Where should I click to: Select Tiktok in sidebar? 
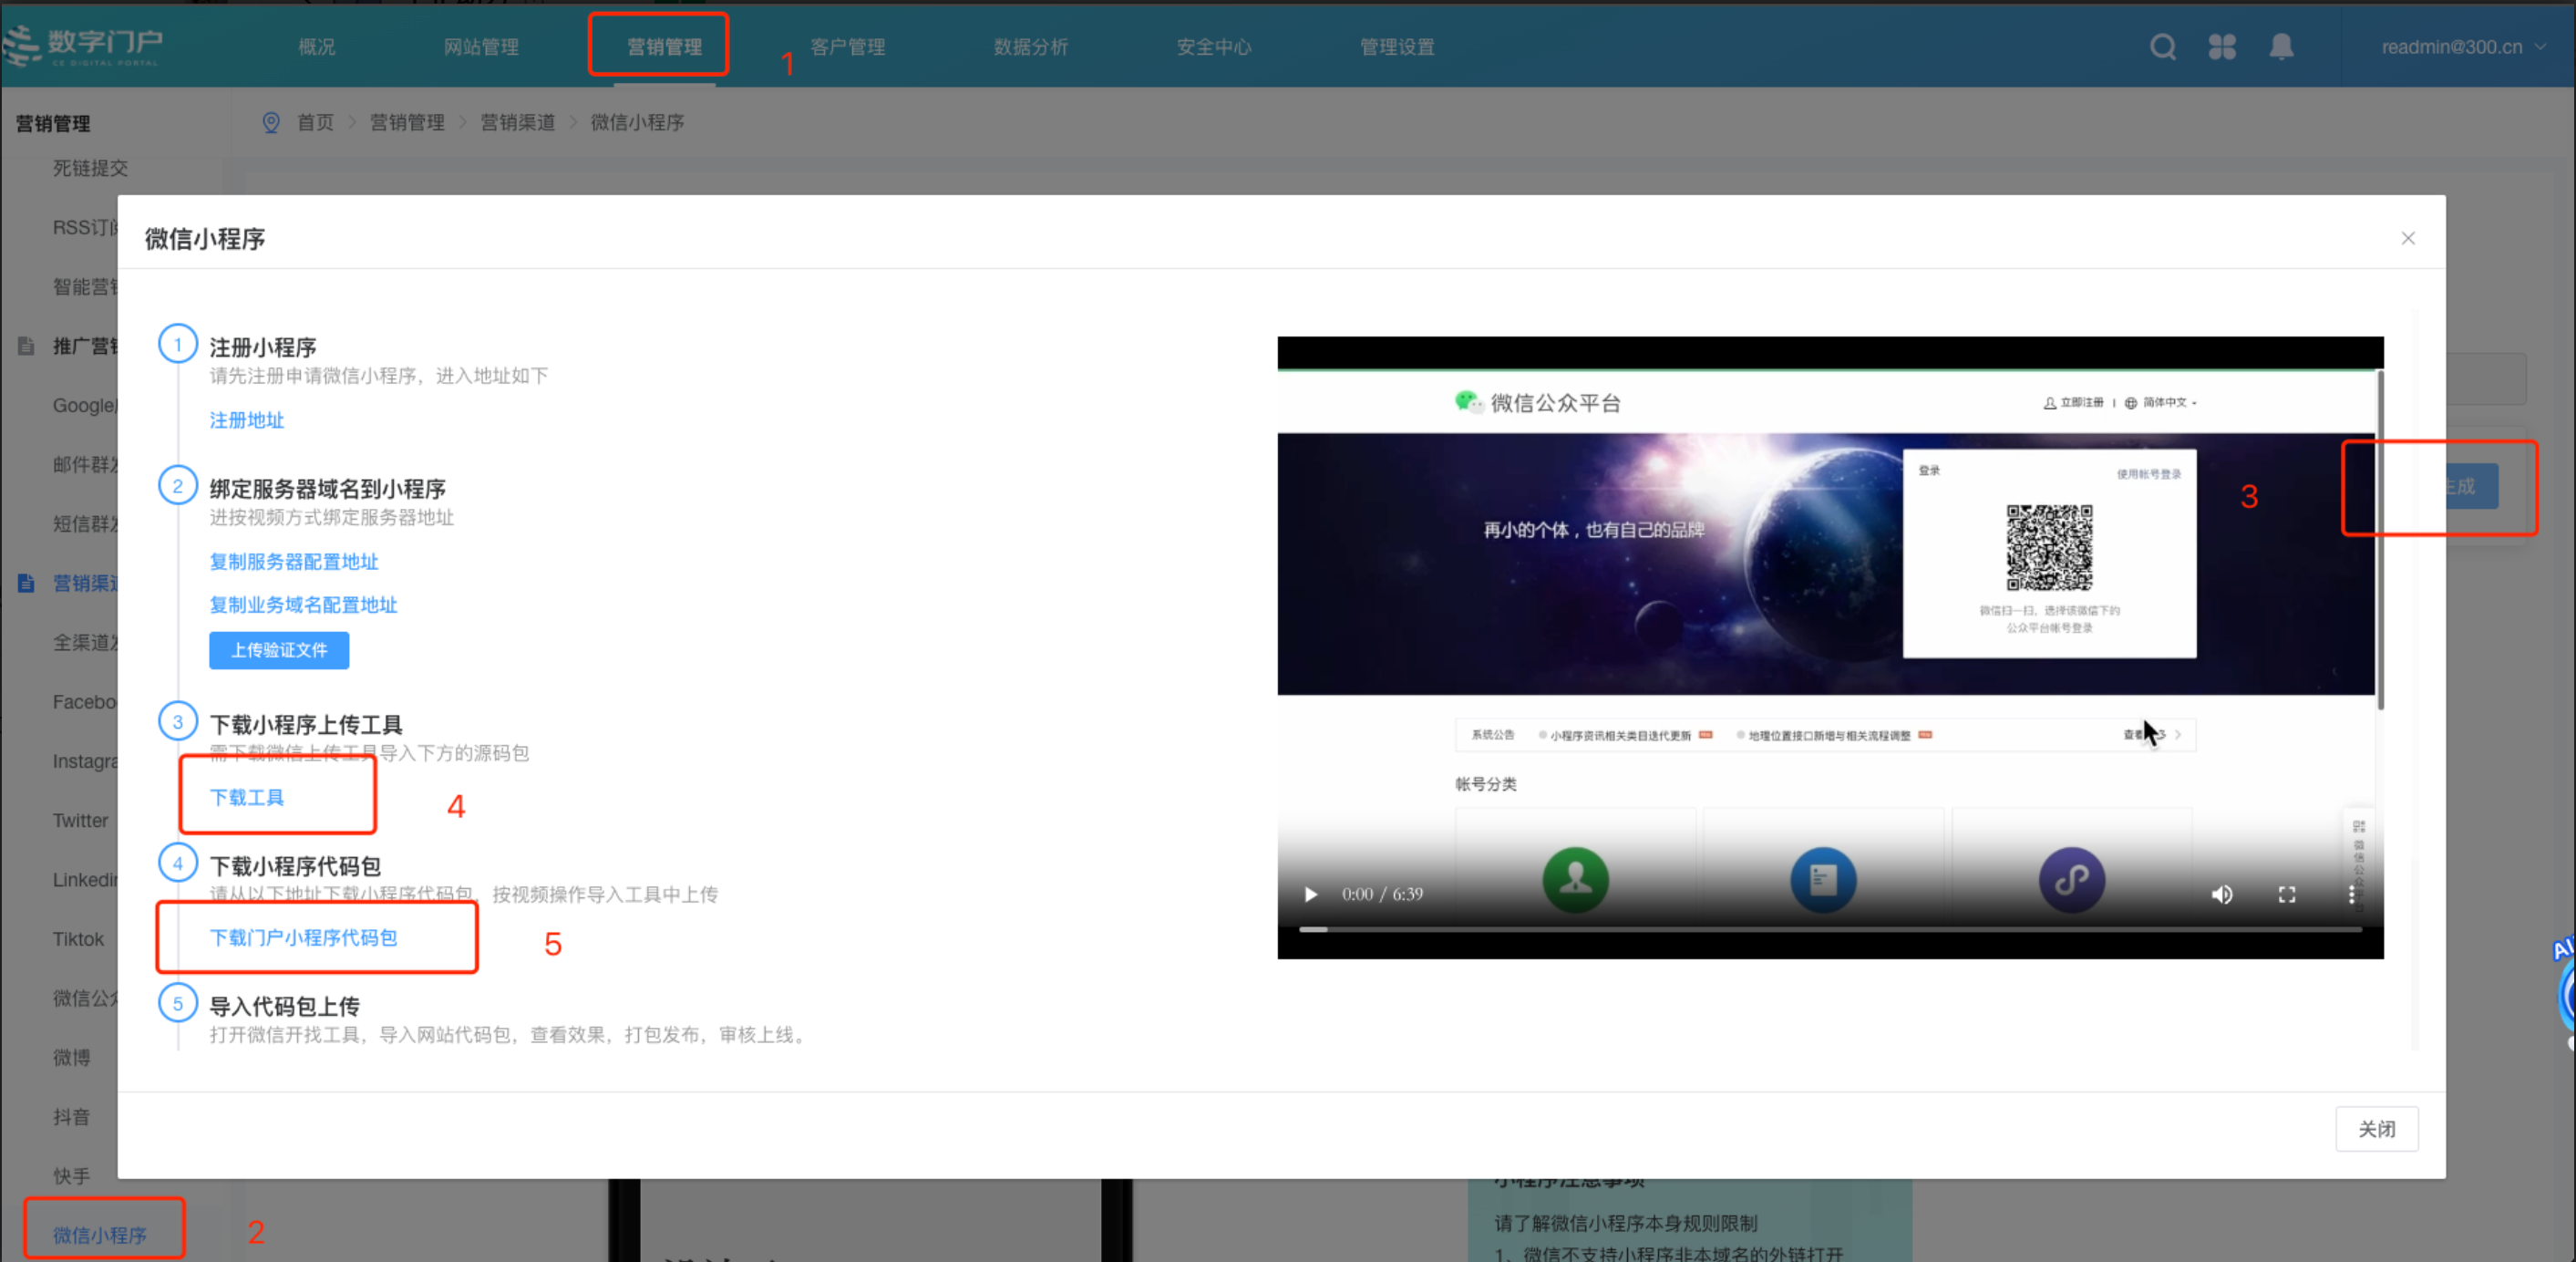click(x=78, y=939)
